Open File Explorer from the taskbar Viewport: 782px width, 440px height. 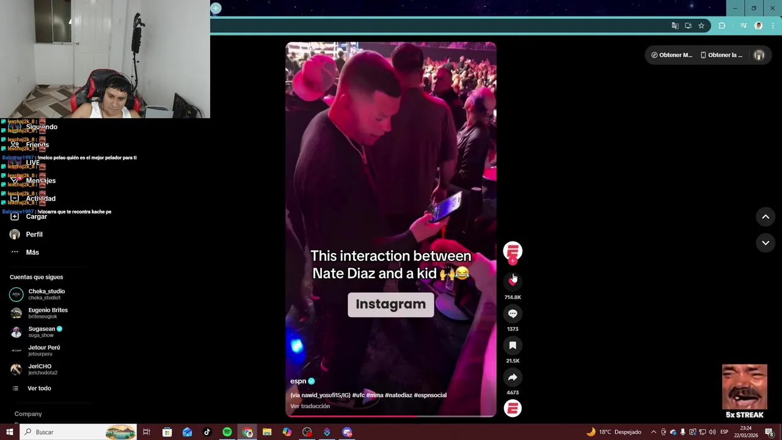coord(267,432)
